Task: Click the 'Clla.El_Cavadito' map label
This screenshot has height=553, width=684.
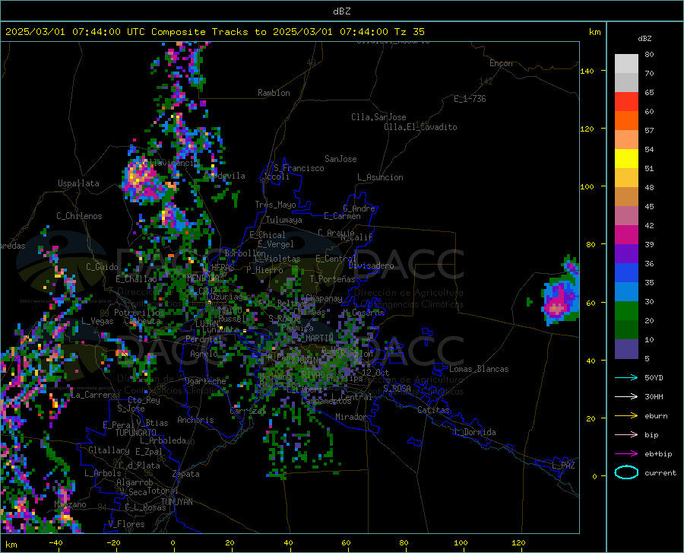Action: point(420,127)
